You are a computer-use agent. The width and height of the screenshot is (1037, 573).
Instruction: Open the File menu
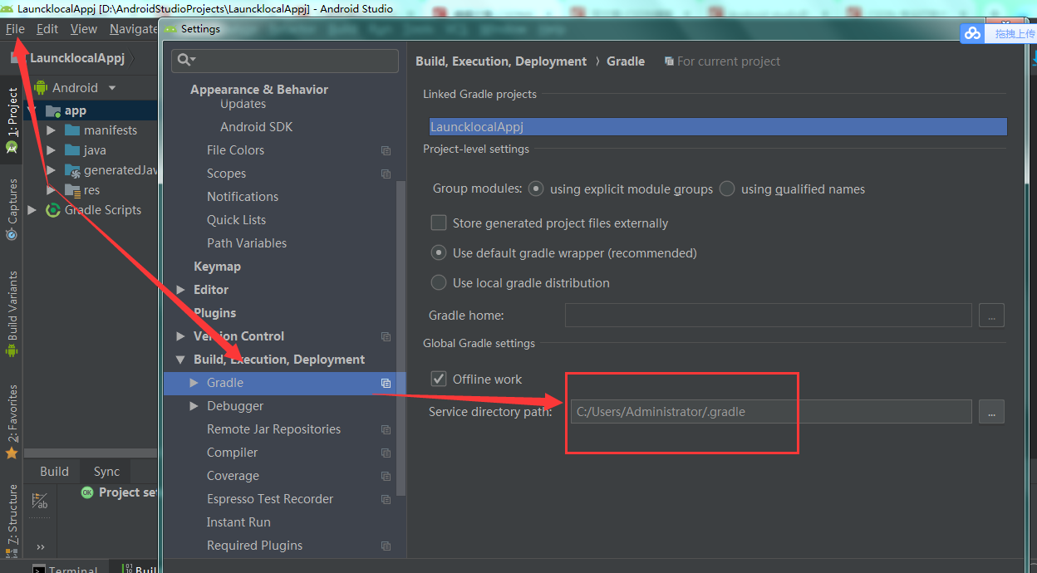(15, 28)
